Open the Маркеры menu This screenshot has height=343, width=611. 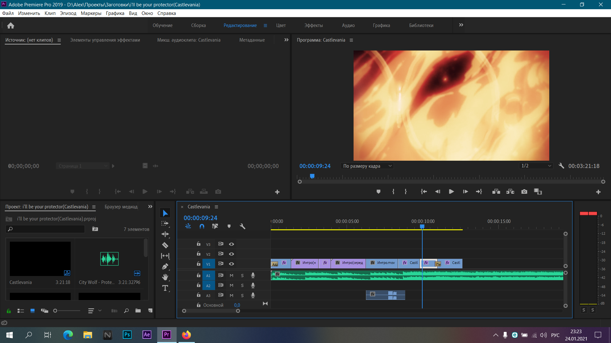pos(91,13)
